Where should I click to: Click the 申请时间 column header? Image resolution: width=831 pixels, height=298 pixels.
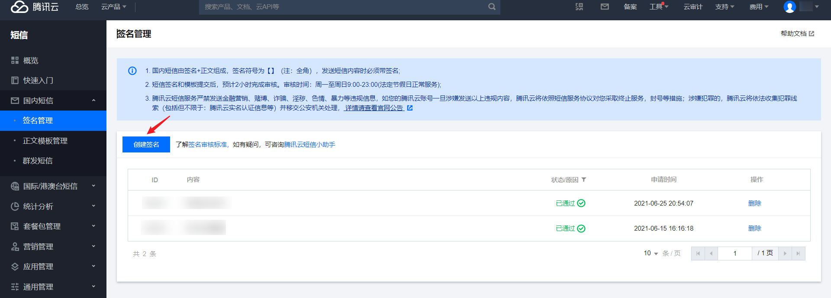pos(664,180)
